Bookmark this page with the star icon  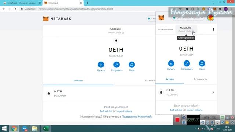(x=180, y=9)
